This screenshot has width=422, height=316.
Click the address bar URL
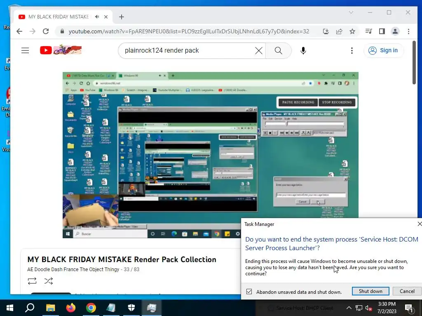tap(189, 31)
